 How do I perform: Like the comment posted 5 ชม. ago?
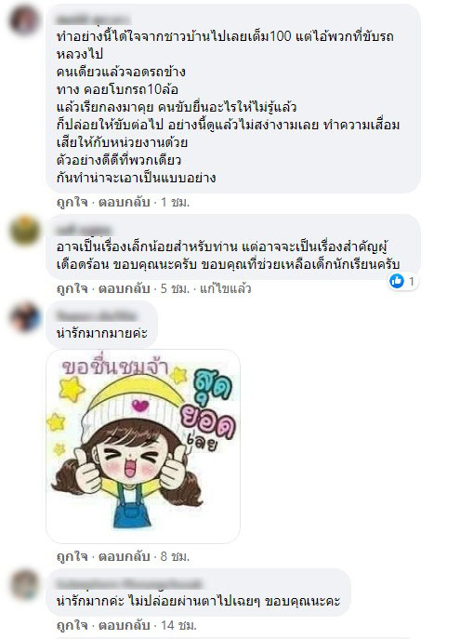pos(72,288)
